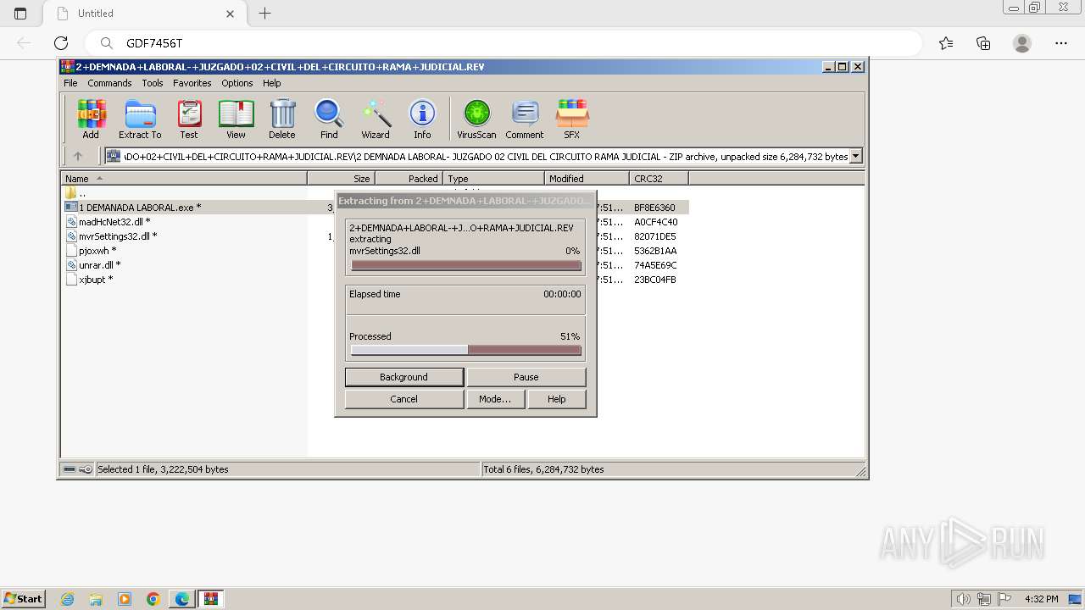
Task: Pause the extraction
Action: (526, 377)
